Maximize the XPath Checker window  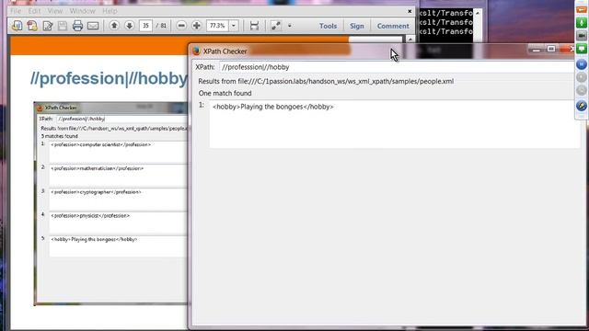[x=551, y=49]
